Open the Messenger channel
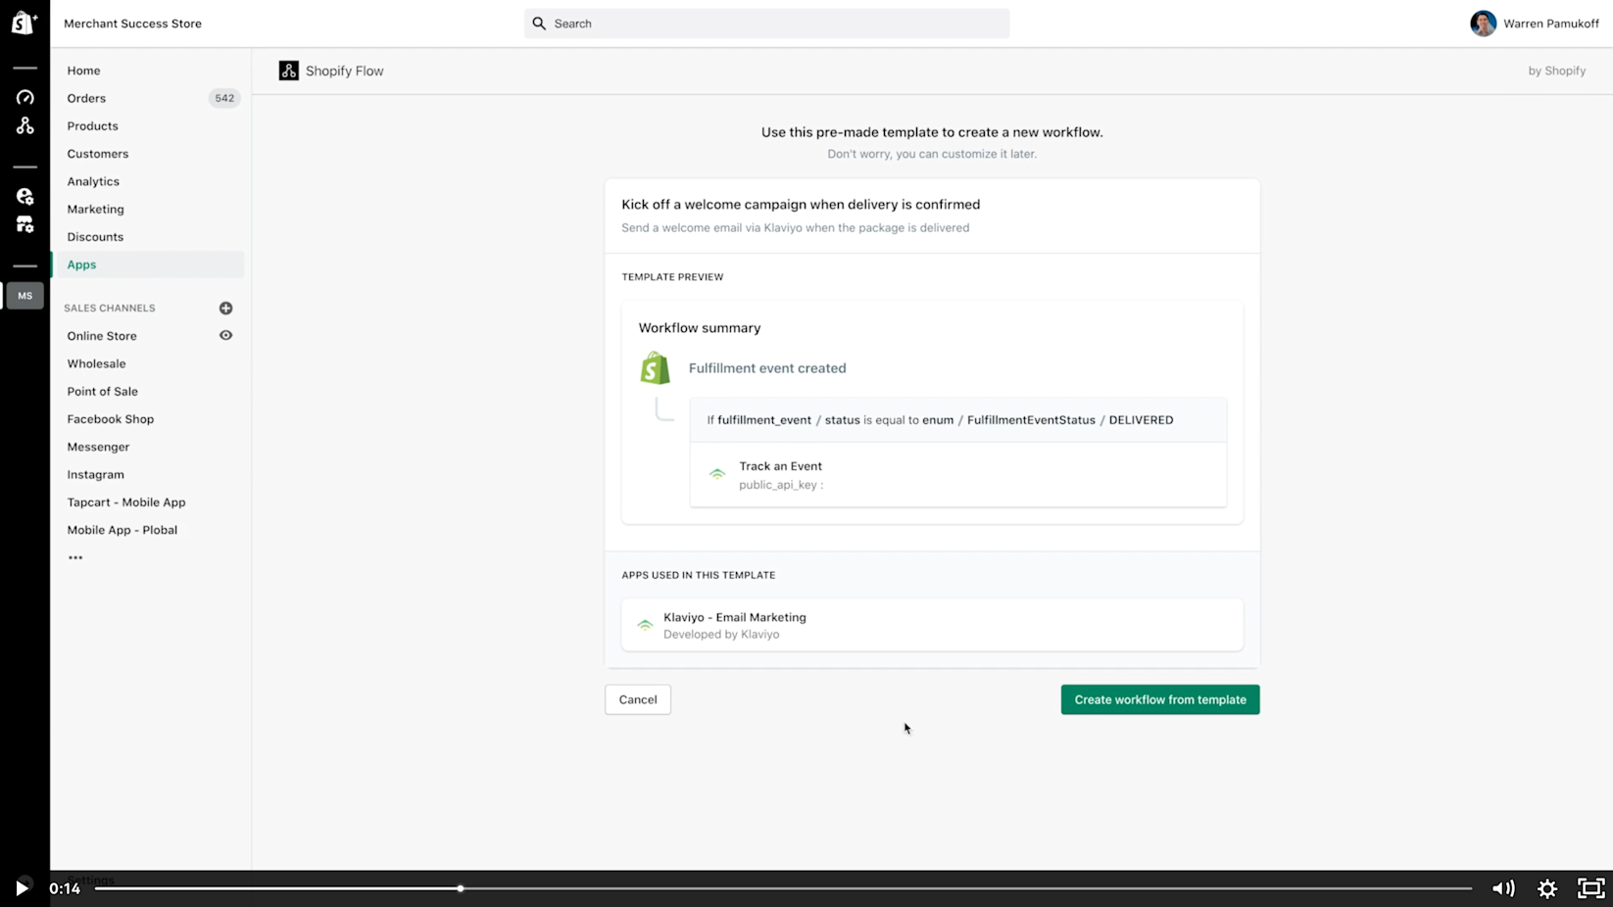 pyautogui.click(x=98, y=447)
